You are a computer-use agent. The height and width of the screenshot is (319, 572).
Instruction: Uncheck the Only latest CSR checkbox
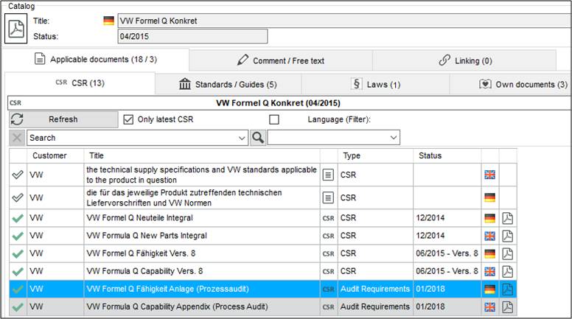tap(129, 119)
